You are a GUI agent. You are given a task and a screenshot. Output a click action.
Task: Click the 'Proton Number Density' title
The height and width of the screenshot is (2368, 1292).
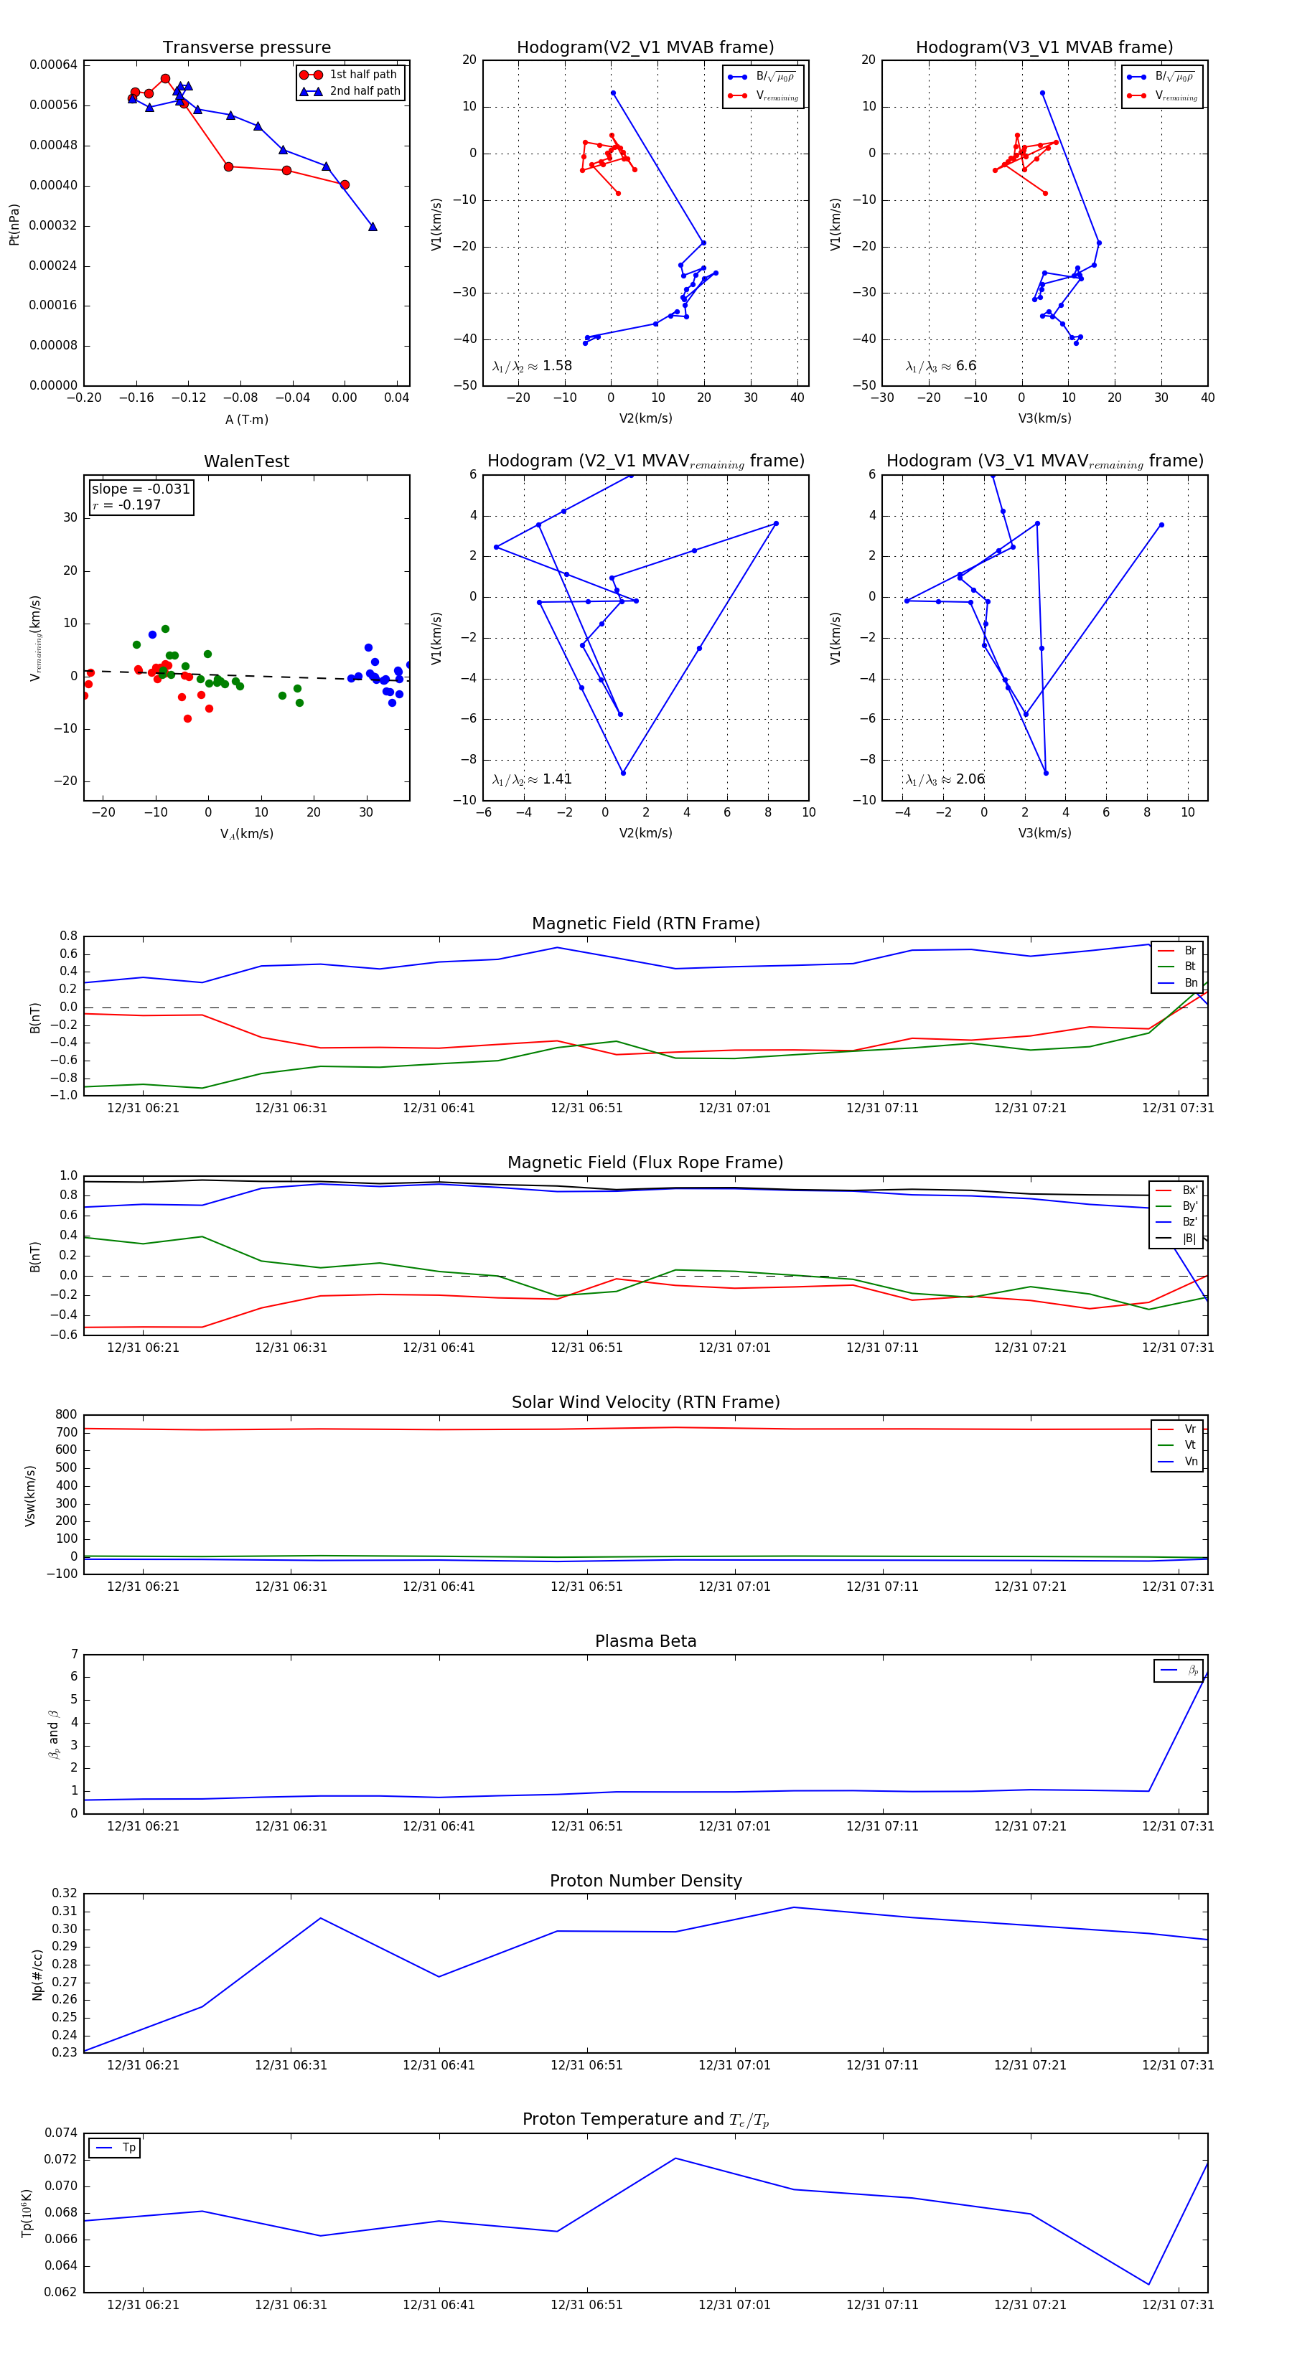(645, 1881)
